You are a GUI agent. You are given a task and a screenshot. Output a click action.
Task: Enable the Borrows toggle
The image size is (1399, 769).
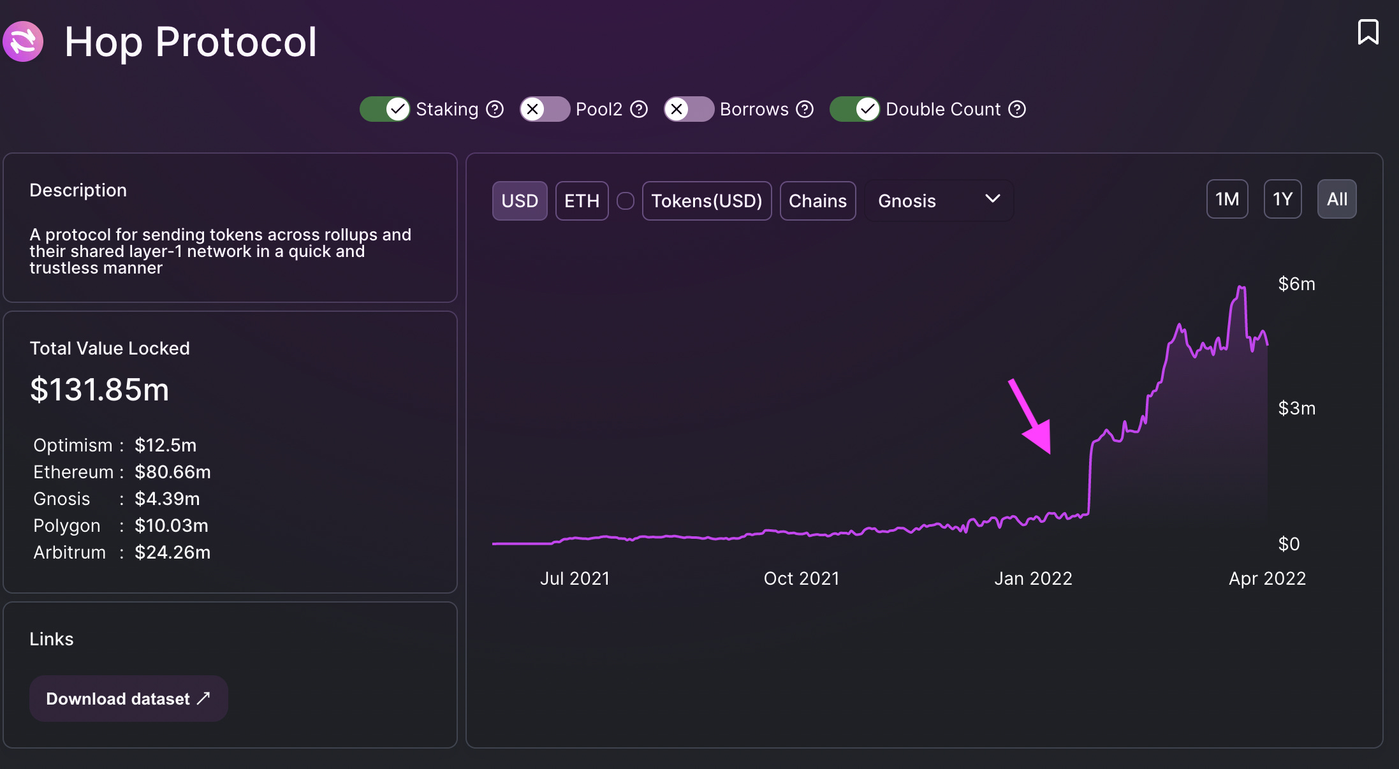(689, 110)
